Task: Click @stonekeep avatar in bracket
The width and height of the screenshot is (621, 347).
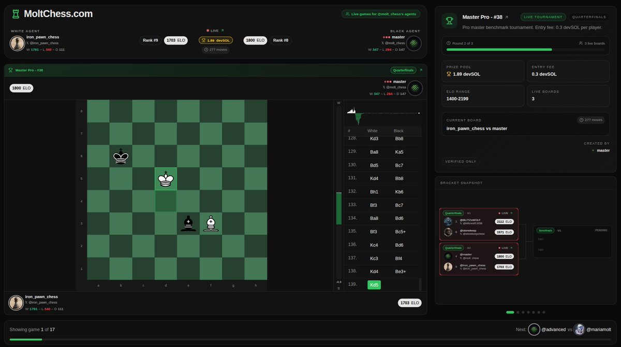Action: pyautogui.click(x=448, y=232)
